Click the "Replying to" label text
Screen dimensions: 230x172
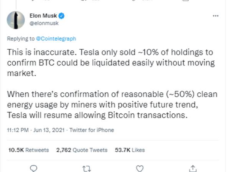[21, 39]
